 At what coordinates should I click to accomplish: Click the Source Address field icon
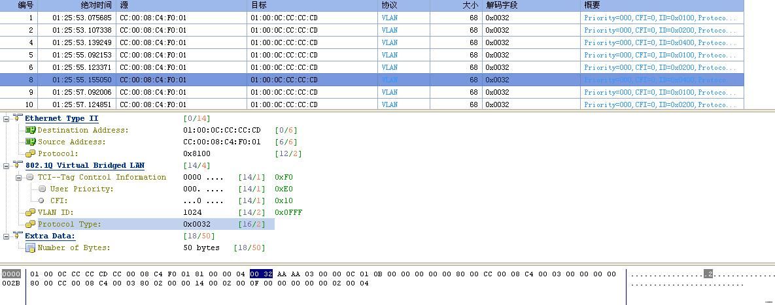tap(30, 142)
